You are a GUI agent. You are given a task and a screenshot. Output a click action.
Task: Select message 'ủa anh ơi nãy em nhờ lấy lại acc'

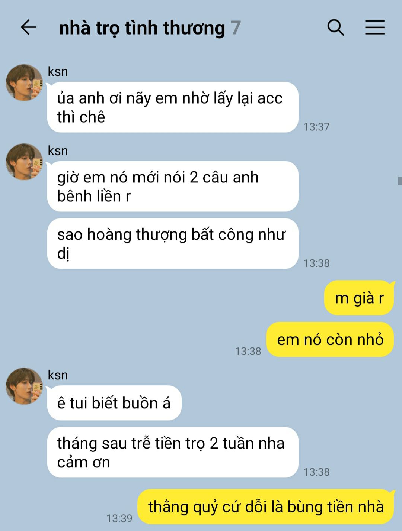pyautogui.click(x=173, y=107)
